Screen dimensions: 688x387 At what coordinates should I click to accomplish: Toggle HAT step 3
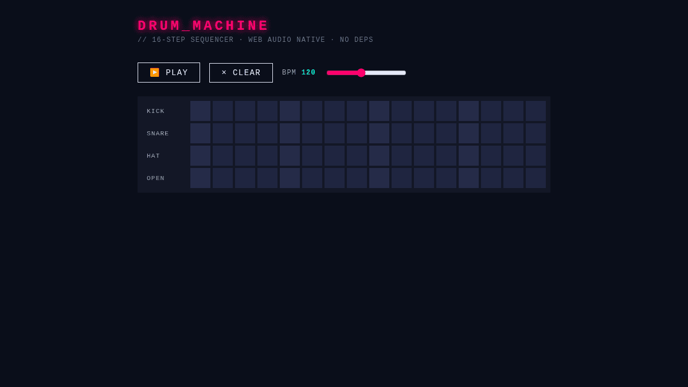tap(245, 155)
